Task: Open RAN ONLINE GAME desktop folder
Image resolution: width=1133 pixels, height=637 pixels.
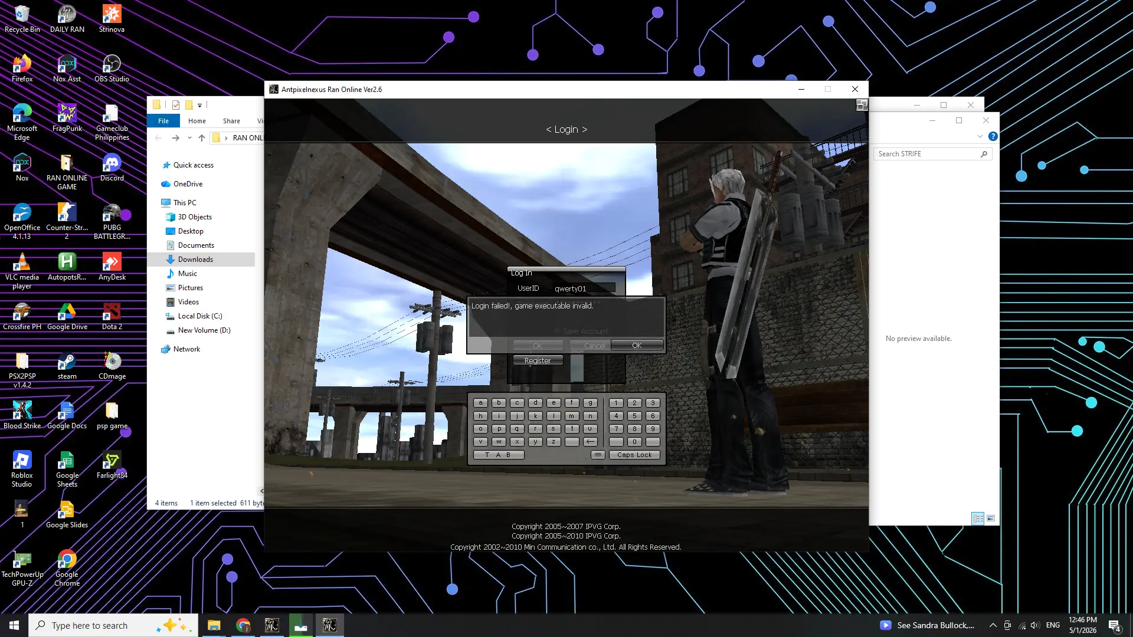Action: point(67,172)
